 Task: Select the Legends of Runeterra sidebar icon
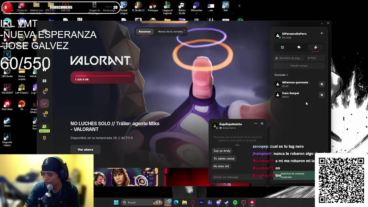coord(45,138)
